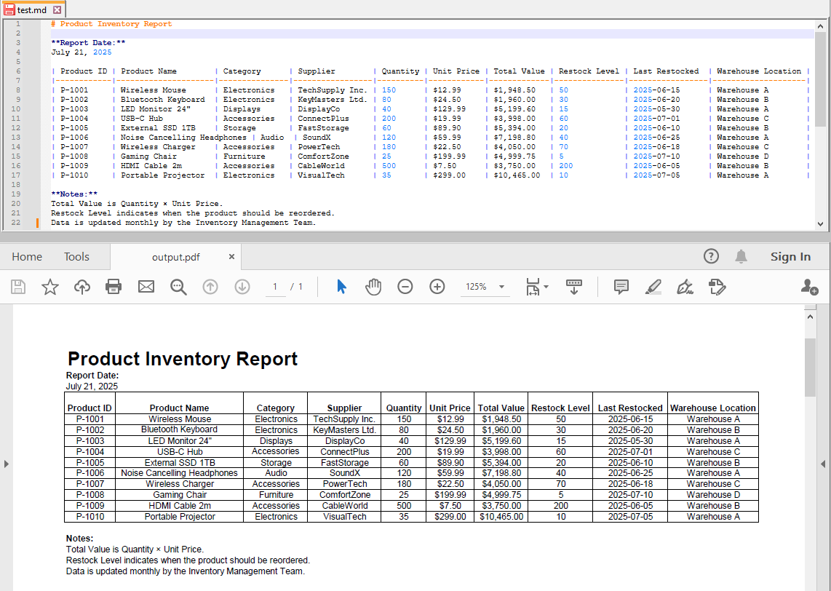Open the page fit options dropdown arrow
The image size is (831, 591).
[544, 287]
